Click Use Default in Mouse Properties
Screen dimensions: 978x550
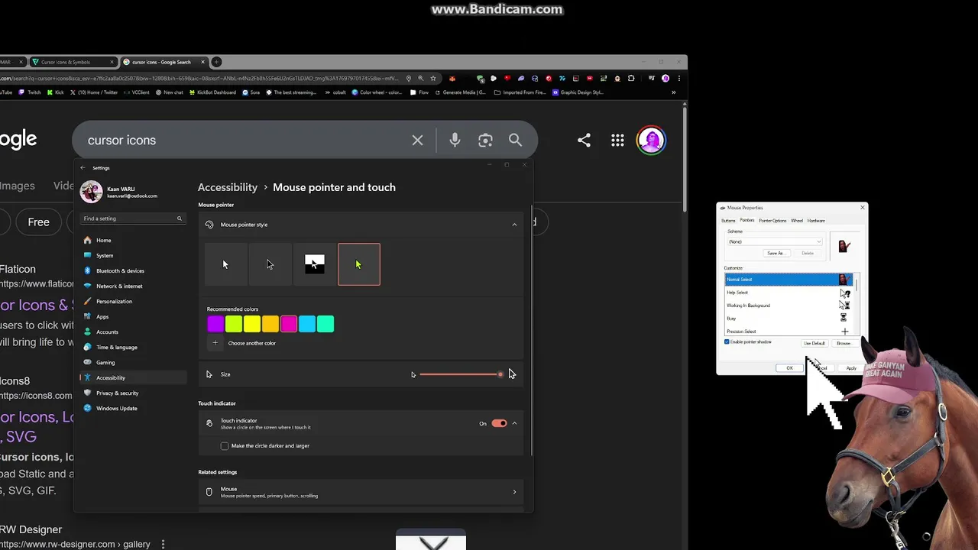pyautogui.click(x=814, y=343)
